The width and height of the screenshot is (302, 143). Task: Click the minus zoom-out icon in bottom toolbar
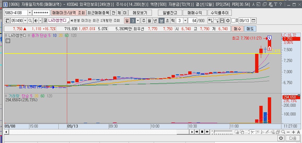288,132
